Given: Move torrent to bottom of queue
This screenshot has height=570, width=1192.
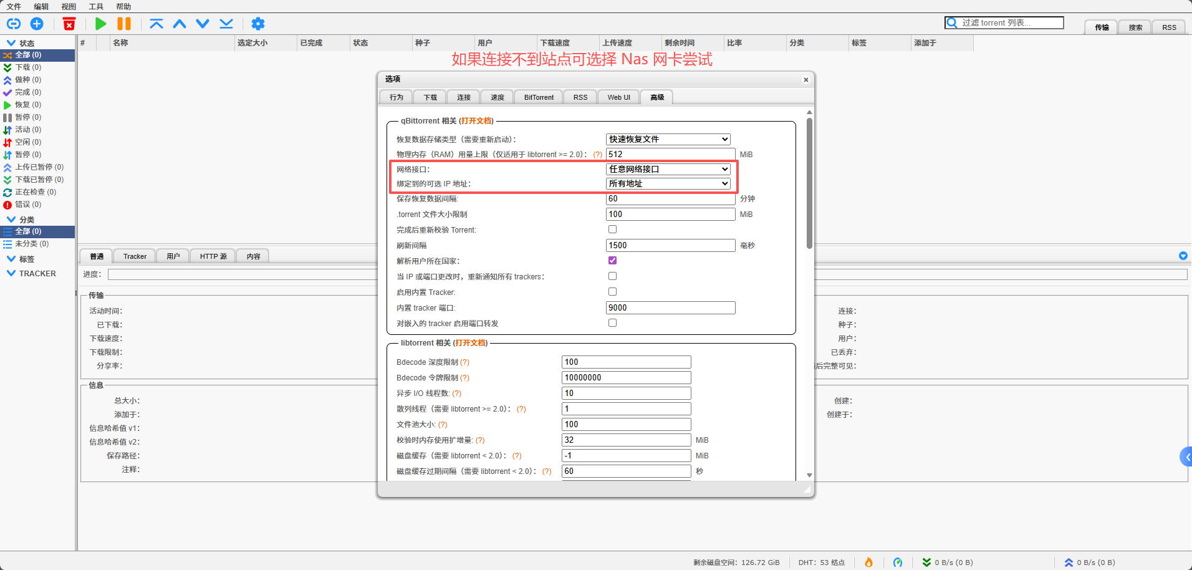Looking at the screenshot, I should [226, 24].
